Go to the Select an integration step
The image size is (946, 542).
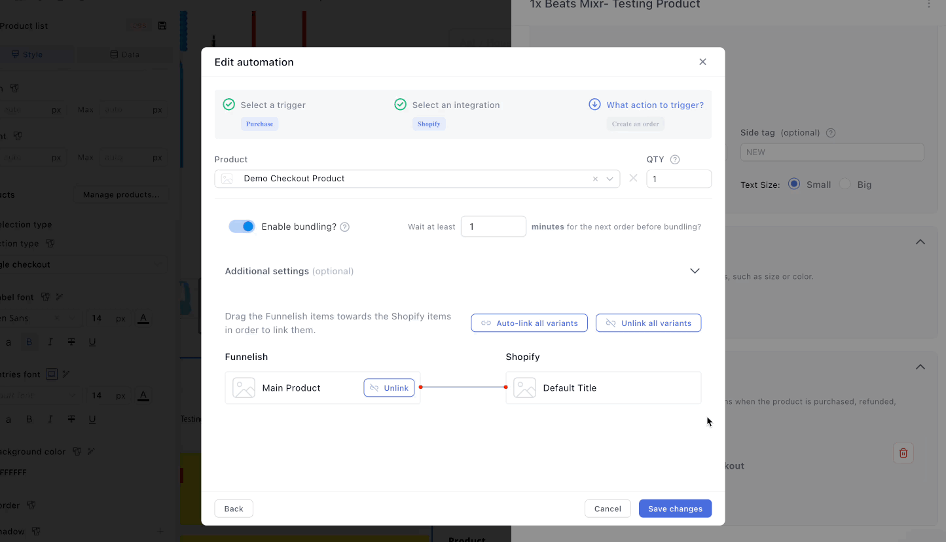(455, 105)
